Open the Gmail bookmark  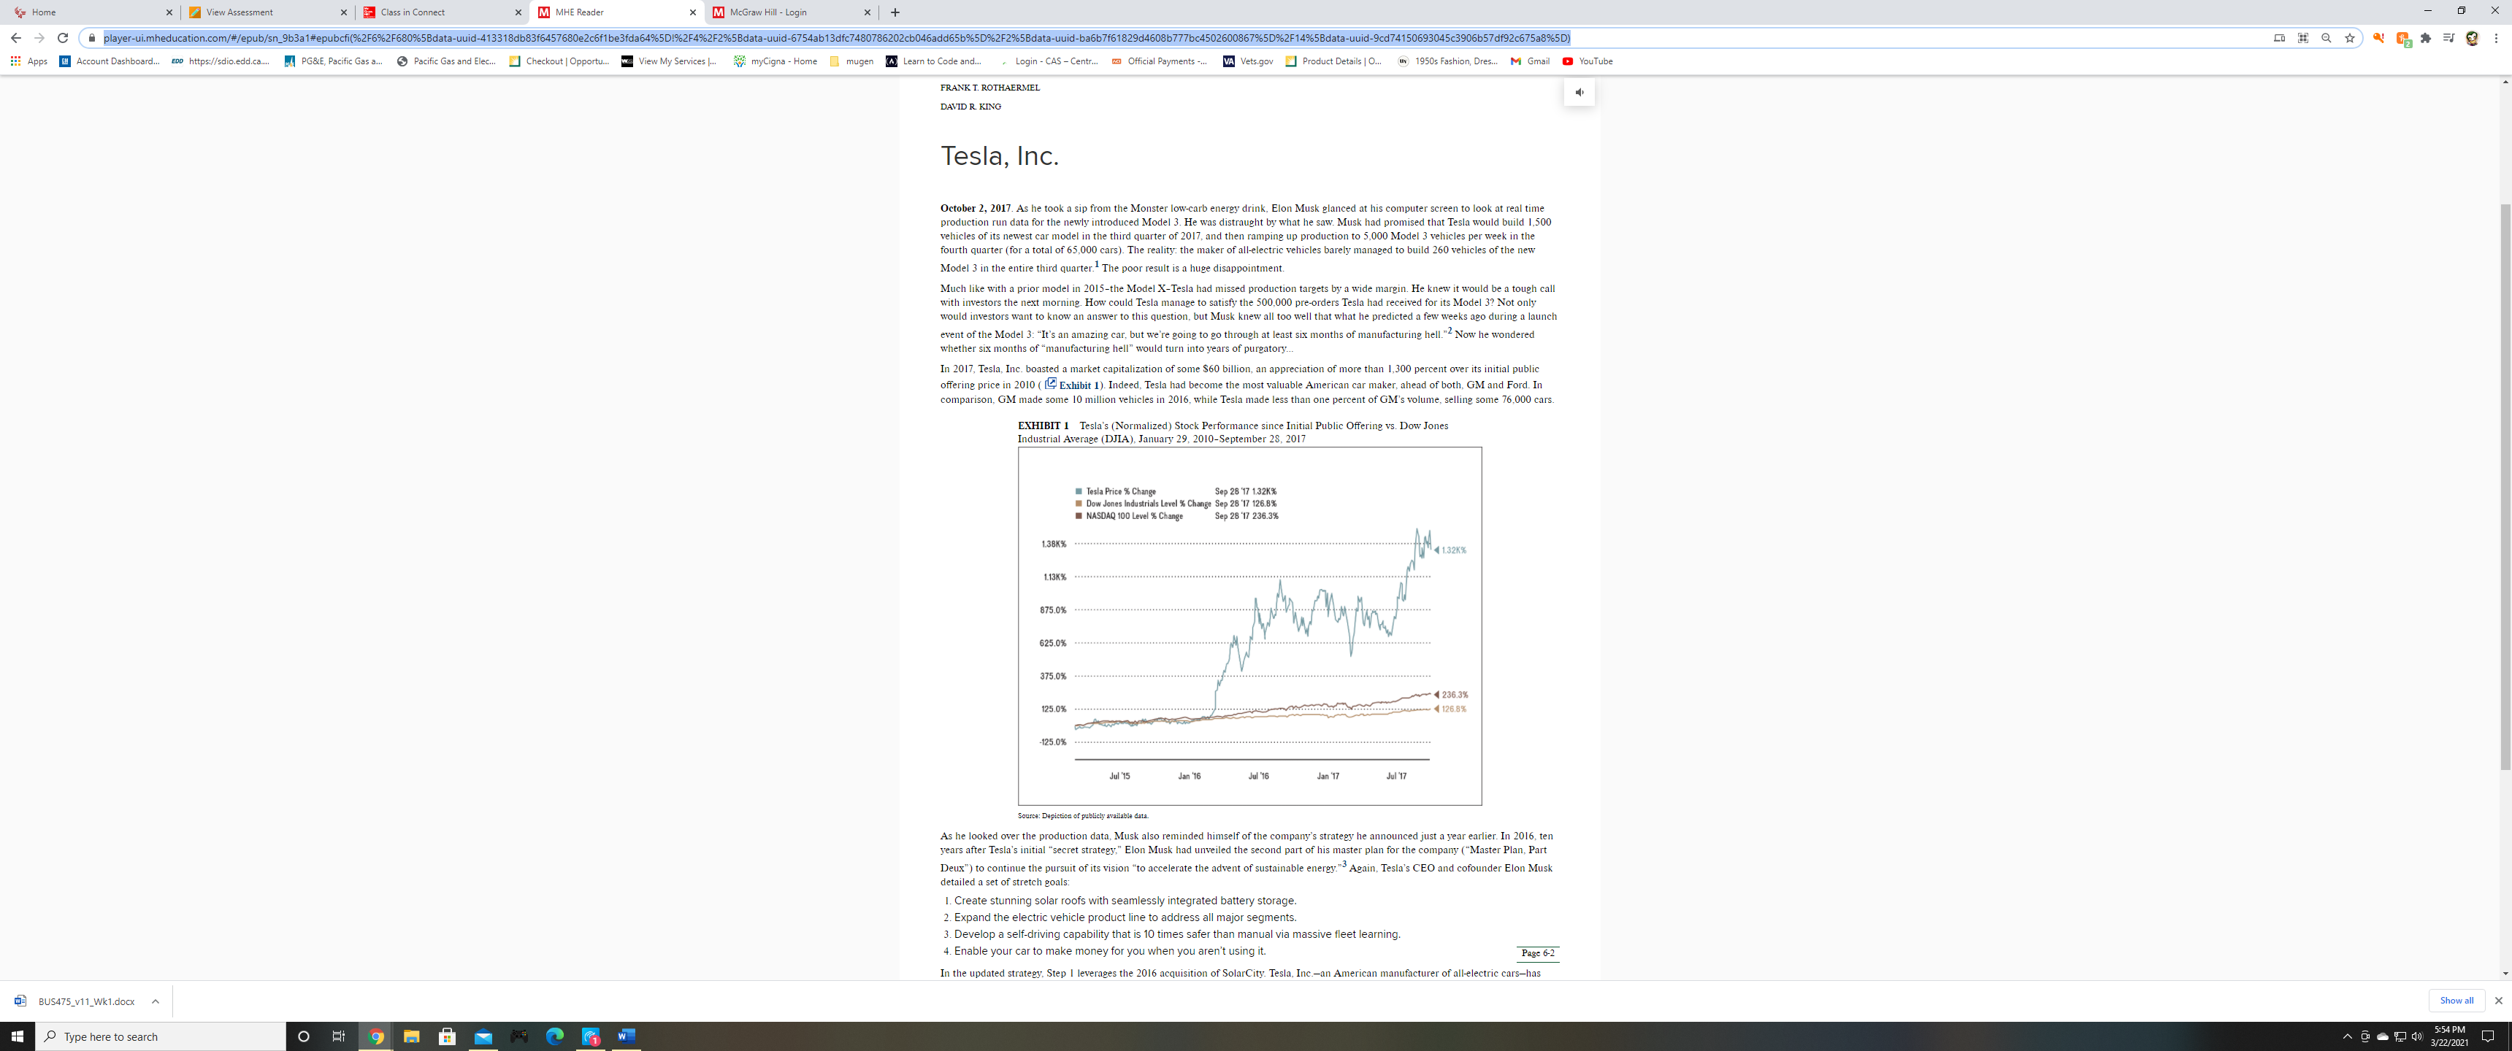[1530, 61]
